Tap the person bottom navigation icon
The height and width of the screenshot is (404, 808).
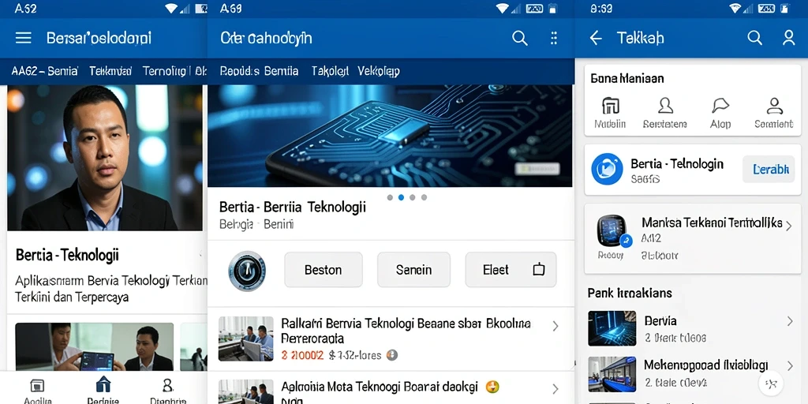click(167, 385)
